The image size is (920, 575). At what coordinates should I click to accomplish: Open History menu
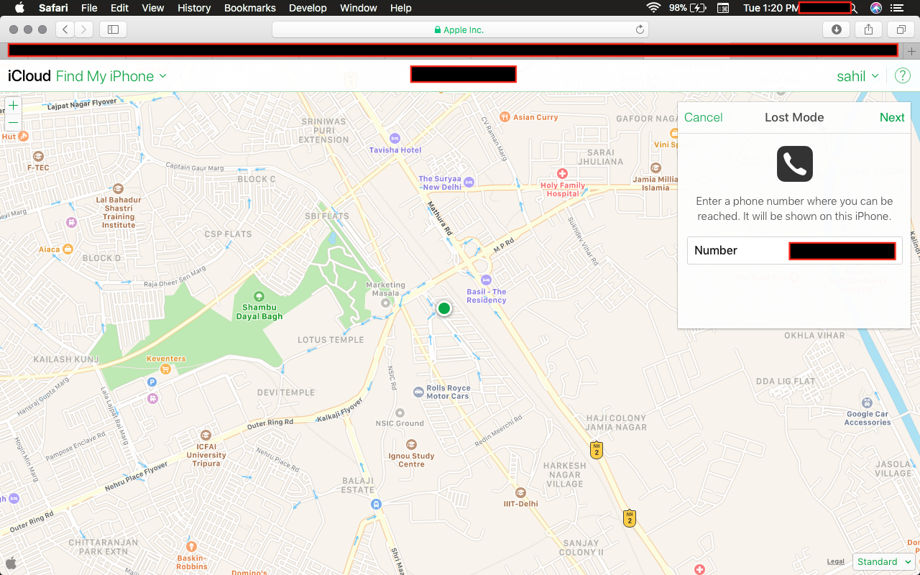(x=194, y=8)
